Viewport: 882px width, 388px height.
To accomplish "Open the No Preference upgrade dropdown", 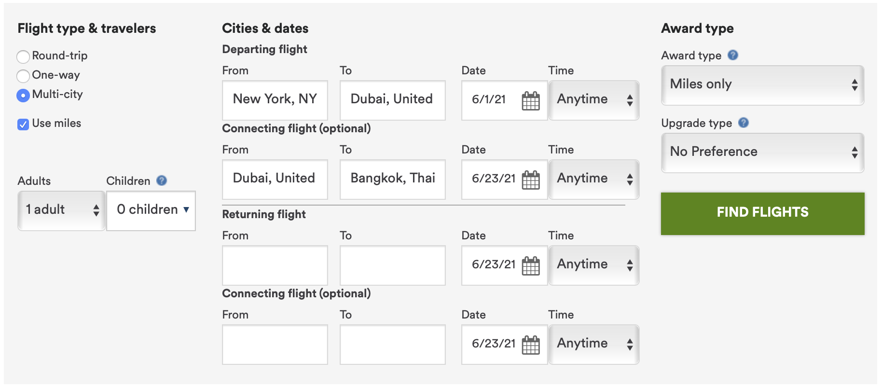I will click(x=762, y=152).
